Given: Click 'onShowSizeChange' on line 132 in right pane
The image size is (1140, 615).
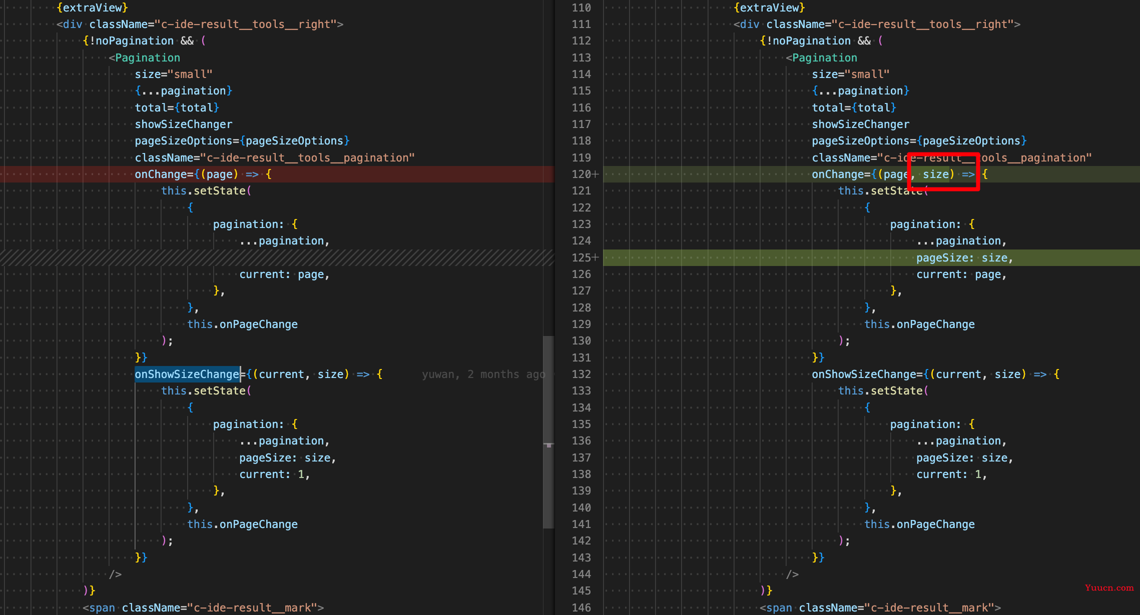Looking at the screenshot, I should click(x=864, y=374).
